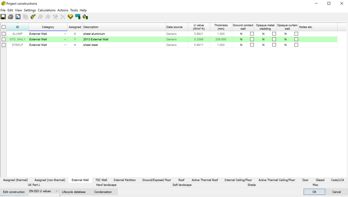Screen dimensions: 348x197
Task: Click the yellow layered chevron icon
Action: 71,17
